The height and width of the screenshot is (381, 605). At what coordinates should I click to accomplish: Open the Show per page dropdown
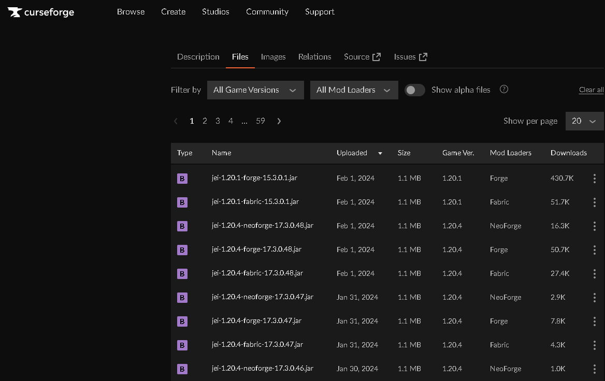584,121
